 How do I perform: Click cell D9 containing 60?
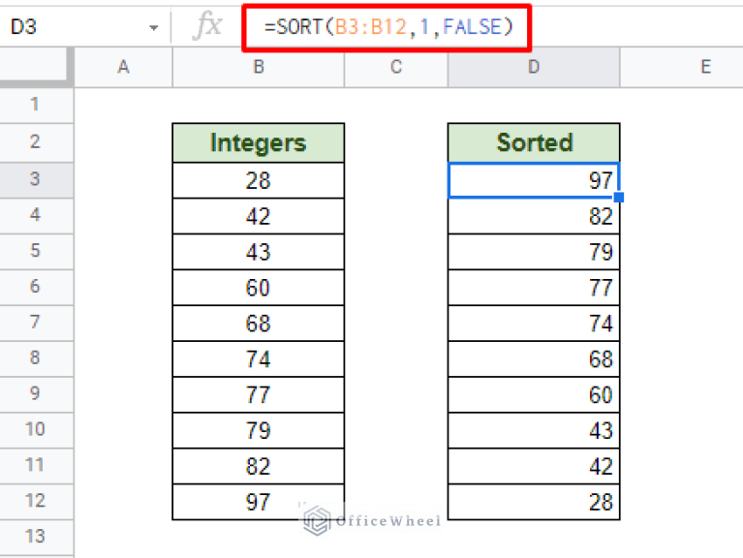pos(534,394)
